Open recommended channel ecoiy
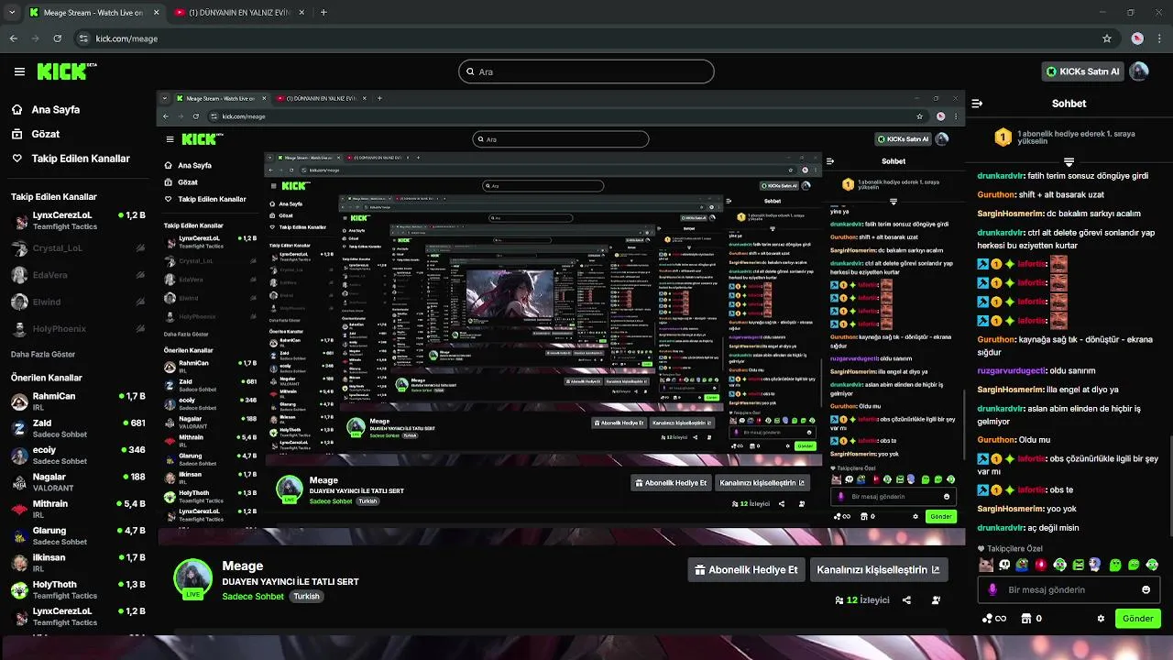The height and width of the screenshot is (660, 1173). point(77,456)
